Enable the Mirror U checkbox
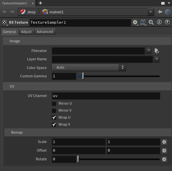 [x=54, y=104]
